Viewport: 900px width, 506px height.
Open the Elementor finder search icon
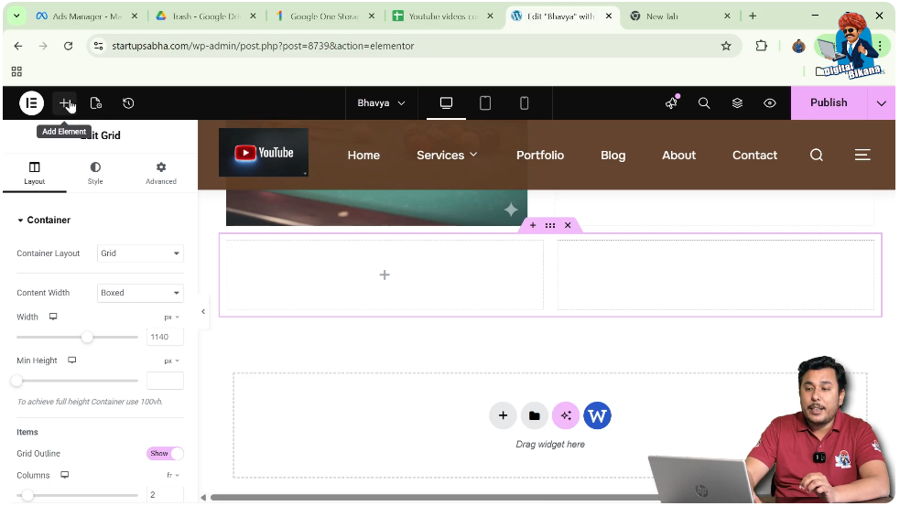pos(704,103)
